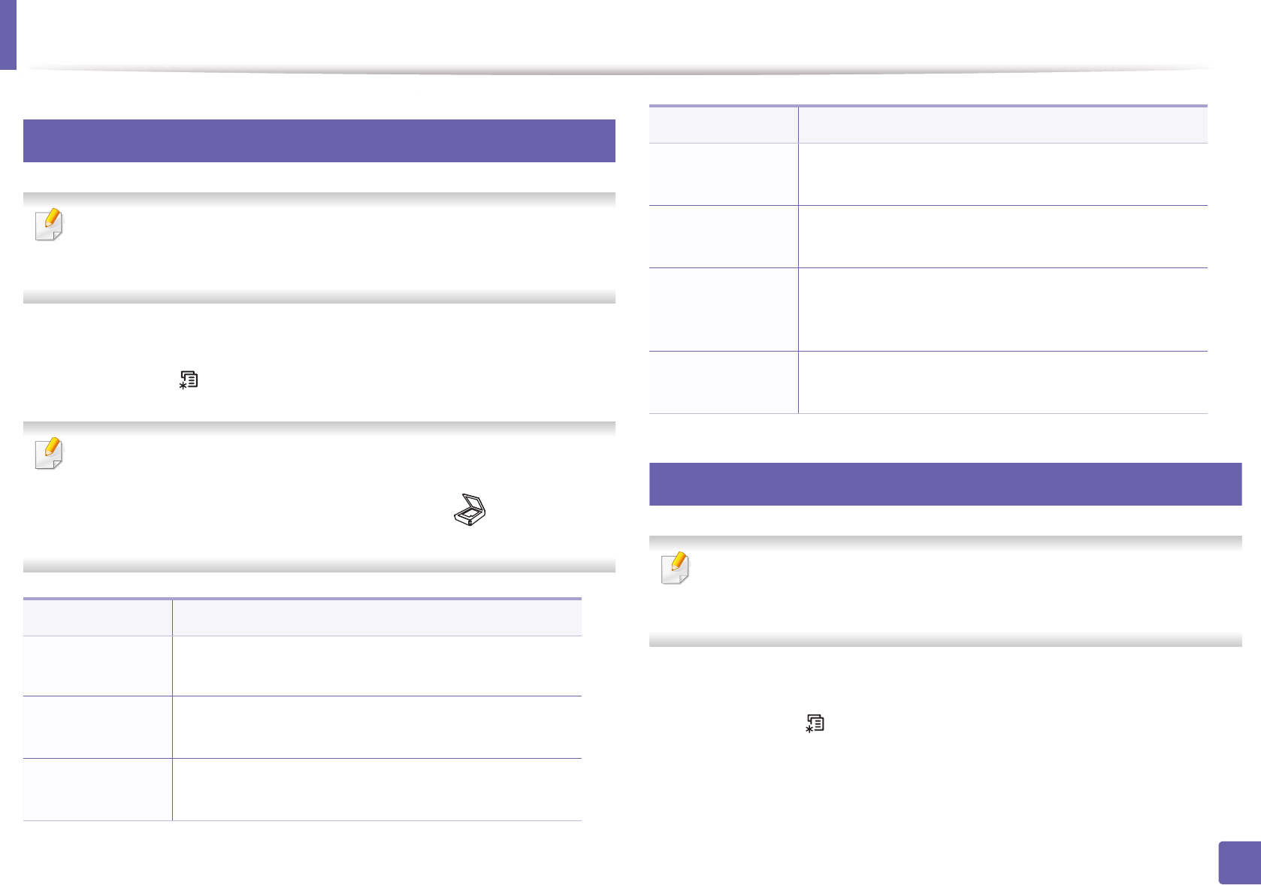The image size is (1261, 885).
Task: Click the narrow cell in the left table's middle body row
Action: [98, 727]
